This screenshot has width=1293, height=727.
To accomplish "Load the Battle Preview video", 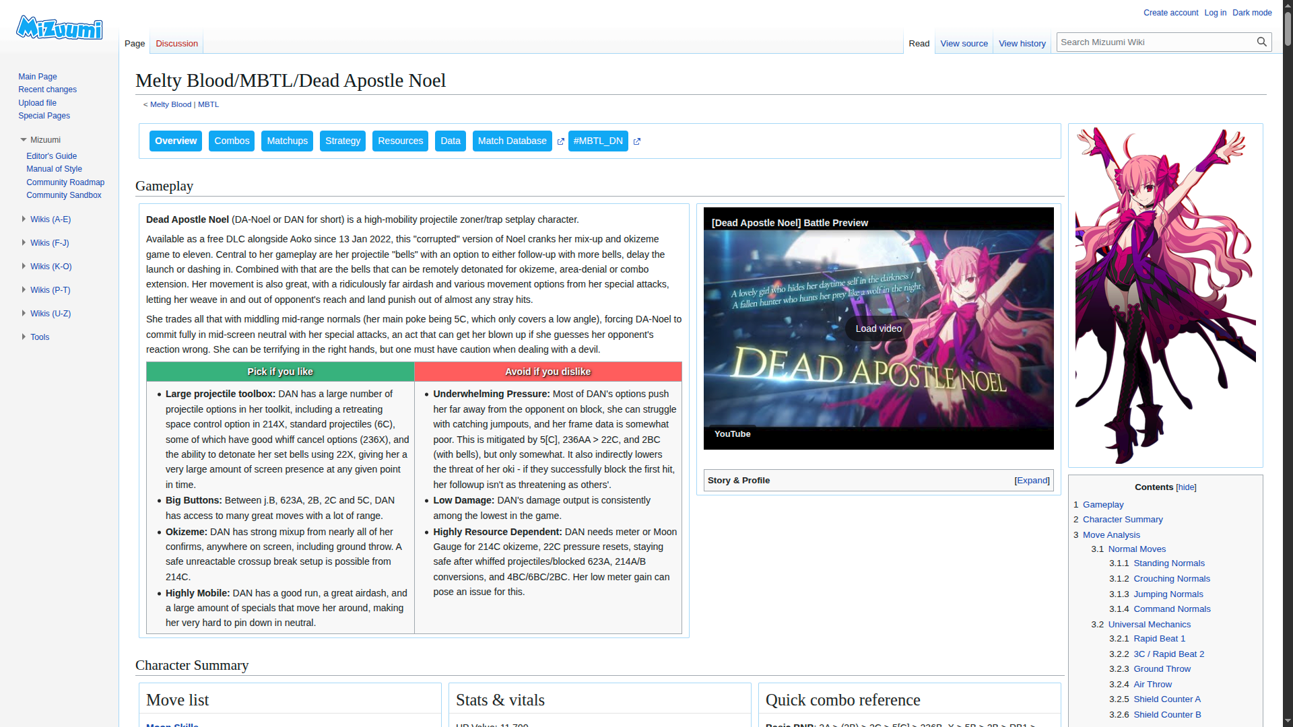I will pos(878,328).
